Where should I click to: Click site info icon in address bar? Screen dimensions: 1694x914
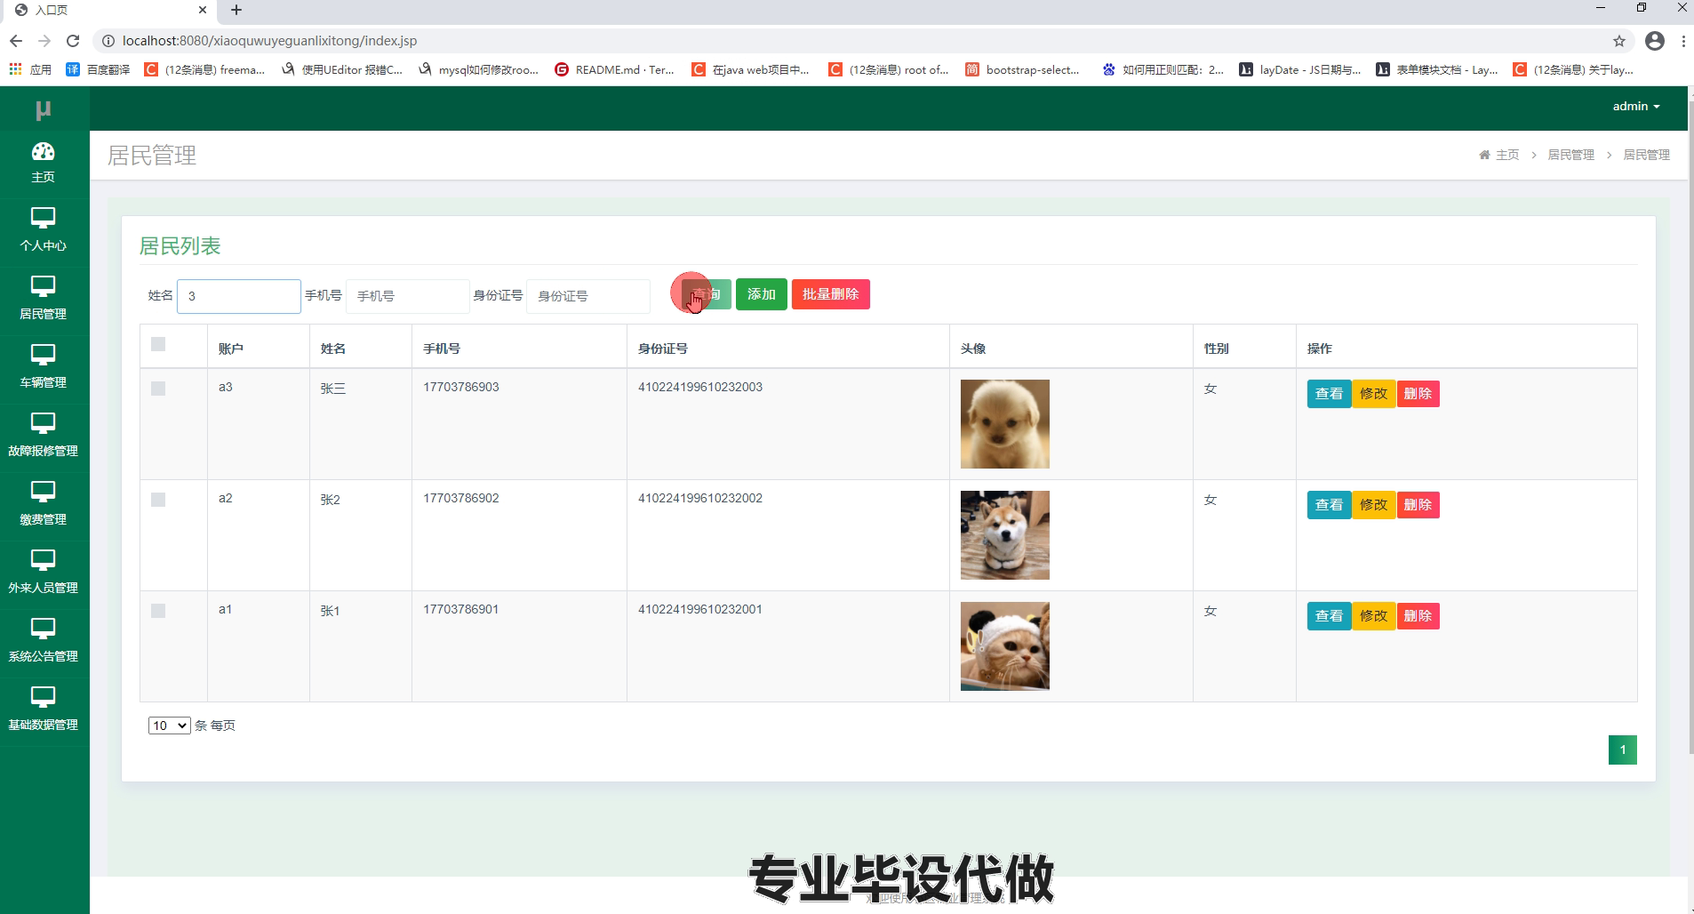click(x=108, y=41)
